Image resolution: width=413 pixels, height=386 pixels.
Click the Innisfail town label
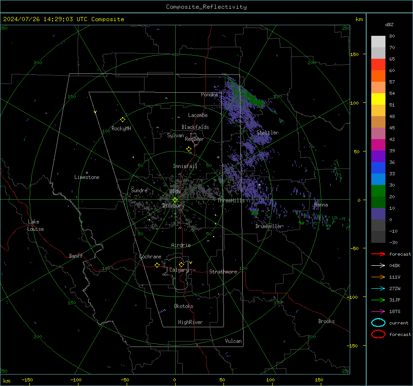click(x=185, y=166)
